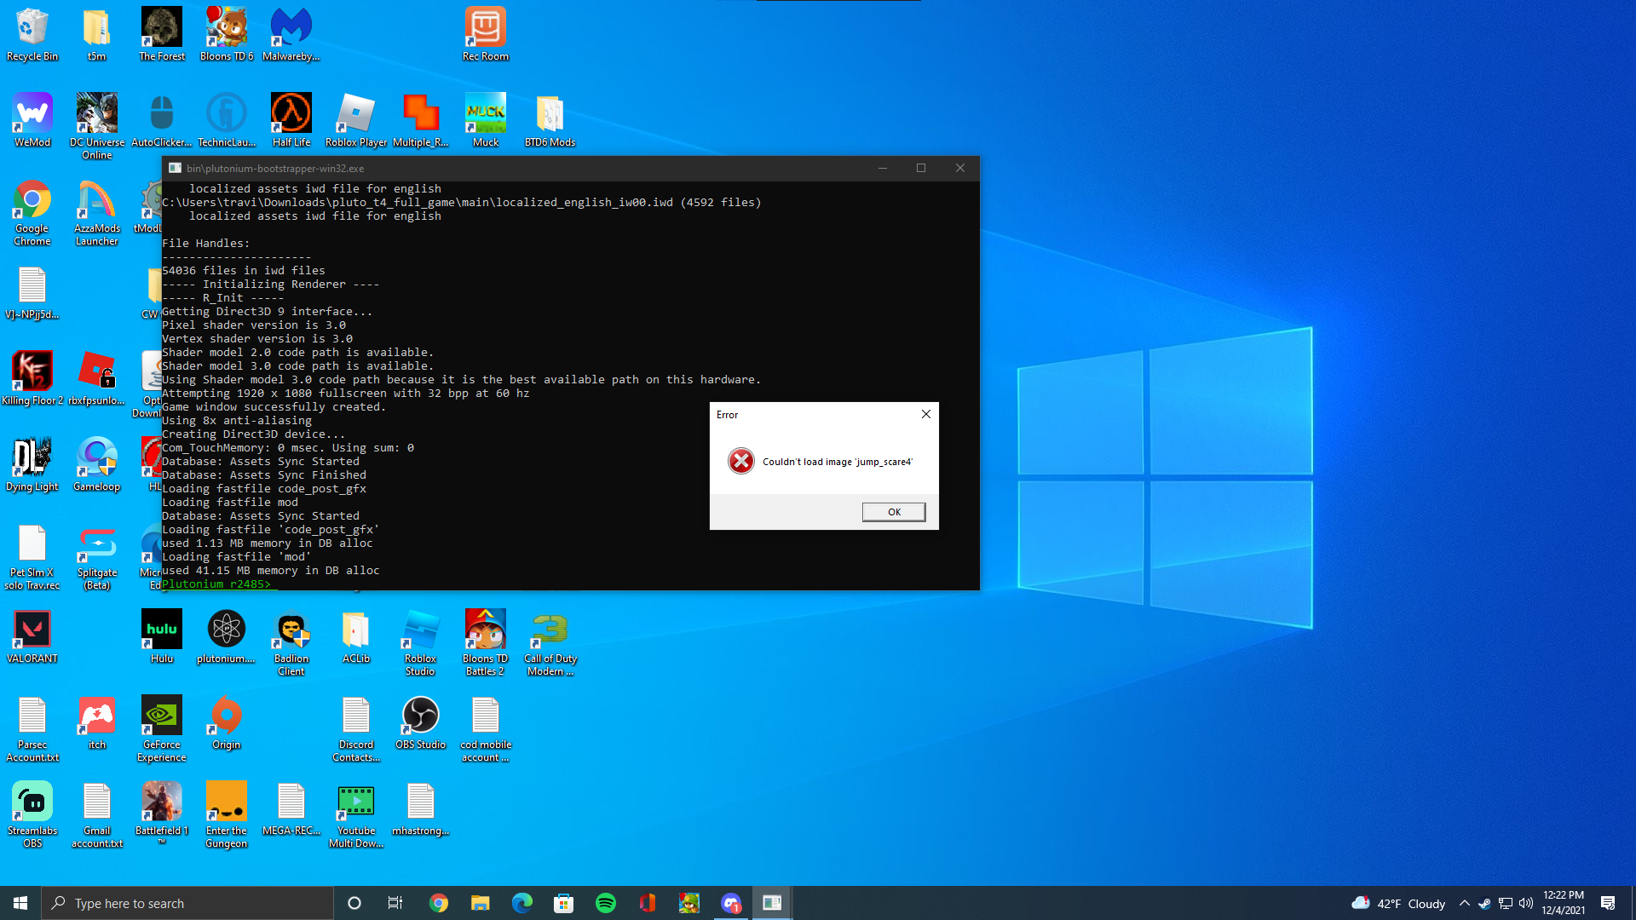Open Discord from the taskbar
The width and height of the screenshot is (1636, 920).
(731, 903)
